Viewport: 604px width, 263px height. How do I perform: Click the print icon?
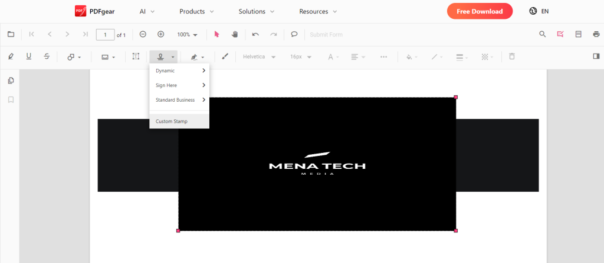tap(596, 34)
